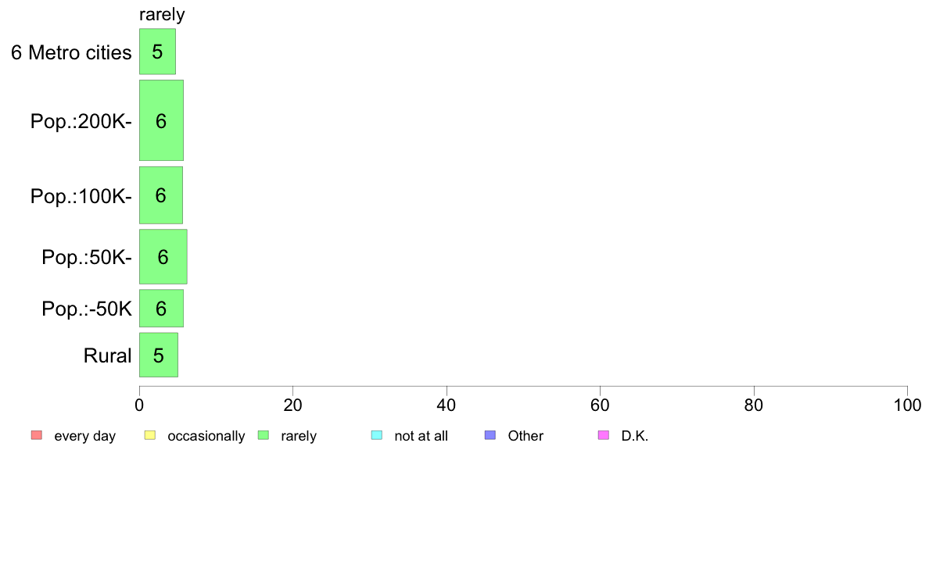Select the '6 Metro cities' bar

tap(157, 52)
